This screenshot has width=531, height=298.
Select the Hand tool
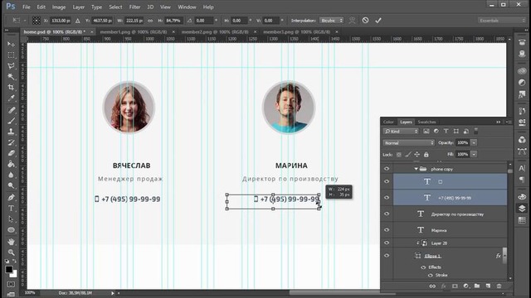coord(11,242)
